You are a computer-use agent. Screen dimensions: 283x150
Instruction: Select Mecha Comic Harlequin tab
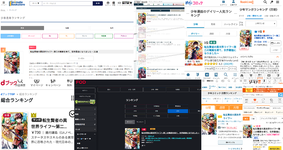pyautogui.click(x=230, y=24)
